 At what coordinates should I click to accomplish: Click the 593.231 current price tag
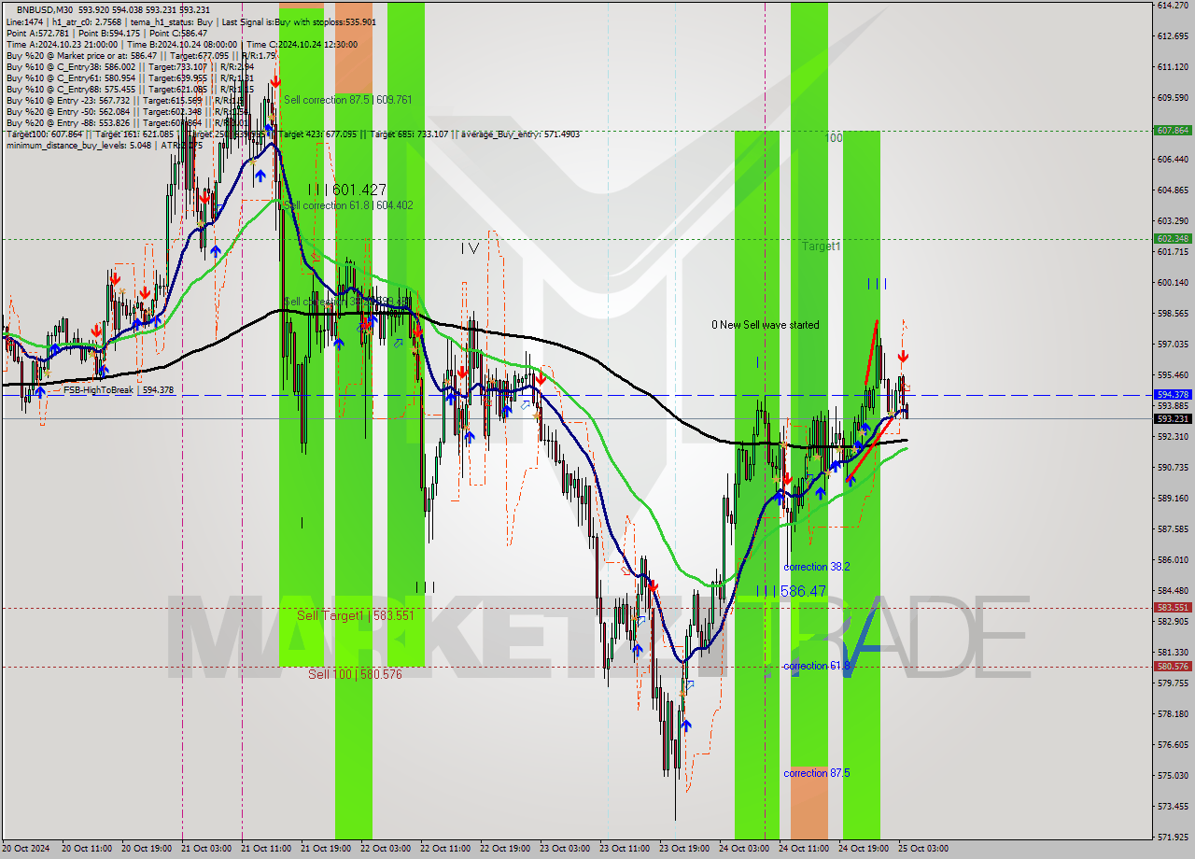click(1173, 418)
